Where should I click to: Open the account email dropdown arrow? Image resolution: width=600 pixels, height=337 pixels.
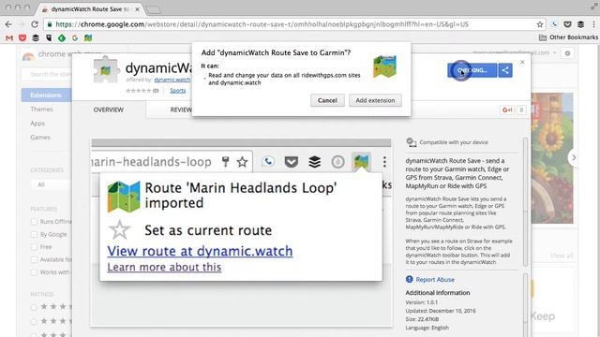coord(554,52)
